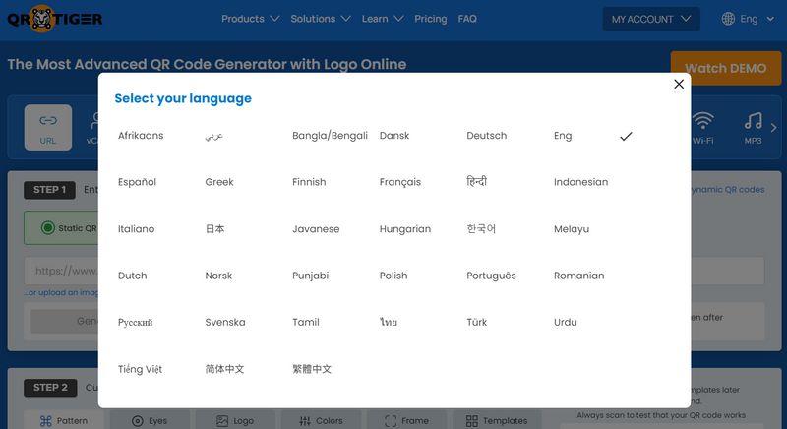Viewport: 787px width, 429px height.
Task: Choose Japanese (日本) language
Action: tap(214, 229)
